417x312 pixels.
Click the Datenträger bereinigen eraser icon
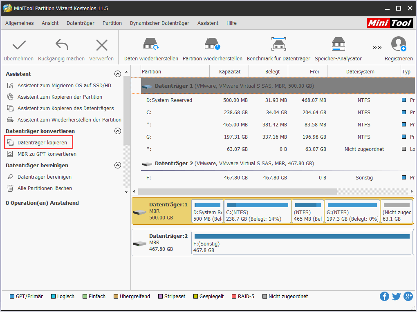[x=10, y=177]
